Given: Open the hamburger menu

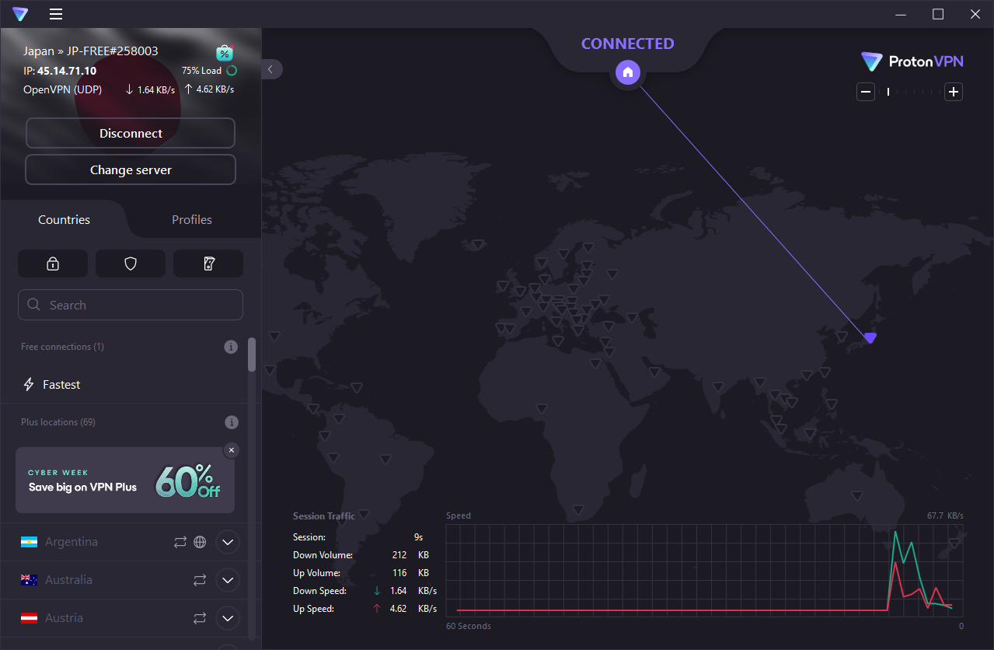Looking at the screenshot, I should click(56, 14).
